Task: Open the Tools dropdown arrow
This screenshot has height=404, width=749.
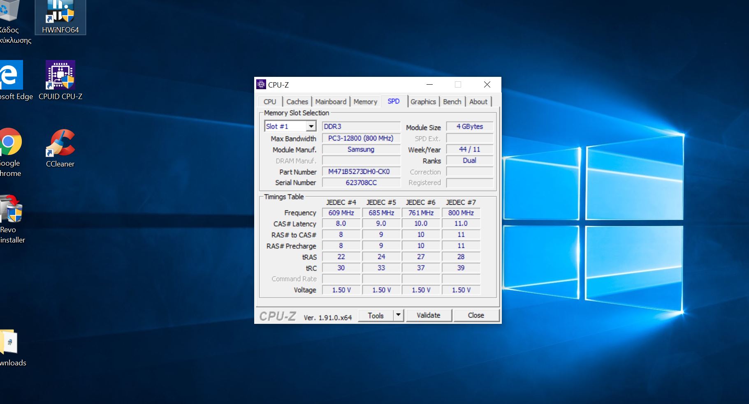Action: pos(398,315)
